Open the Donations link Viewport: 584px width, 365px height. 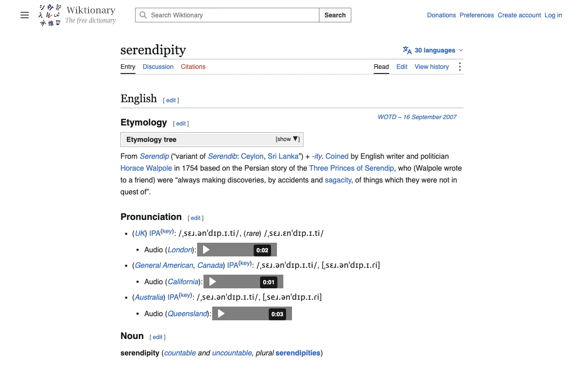pyautogui.click(x=441, y=15)
